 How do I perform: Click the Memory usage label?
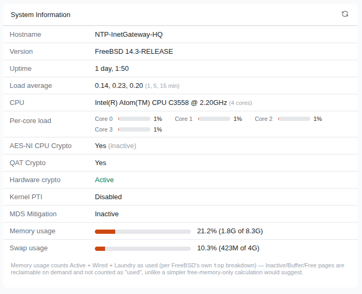[33, 231]
